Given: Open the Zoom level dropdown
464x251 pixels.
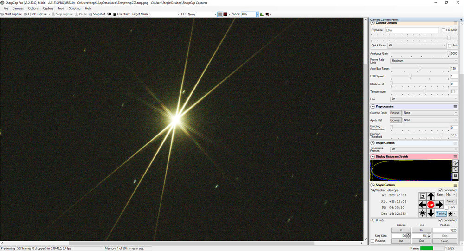Looking at the screenshot, I should [258, 14].
